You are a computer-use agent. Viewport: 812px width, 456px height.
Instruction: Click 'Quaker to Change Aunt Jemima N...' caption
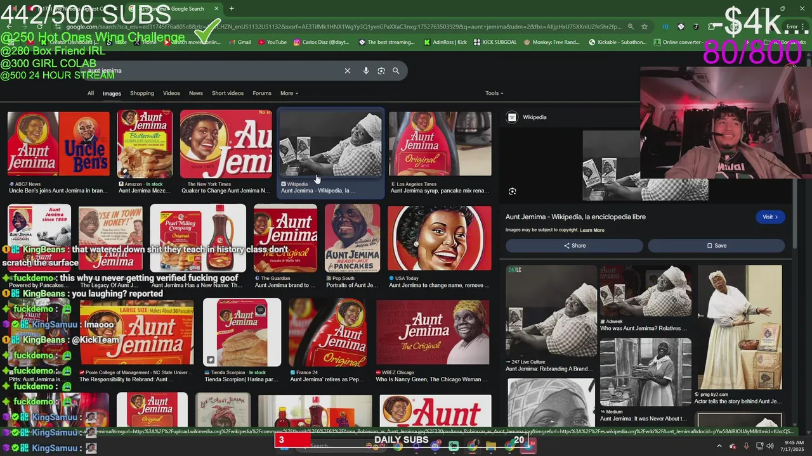click(x=226, y=191)
